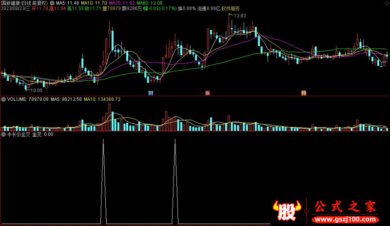
Task: Click the 2023/08/23/三 date text
Action: pos(16,9)
